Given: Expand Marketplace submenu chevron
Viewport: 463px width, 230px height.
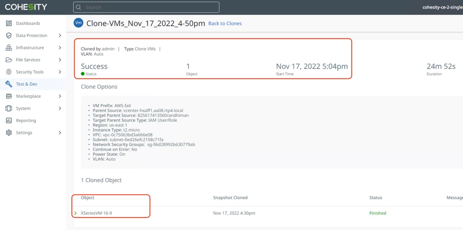Looking at the screenshot, I should click(60, 96).
